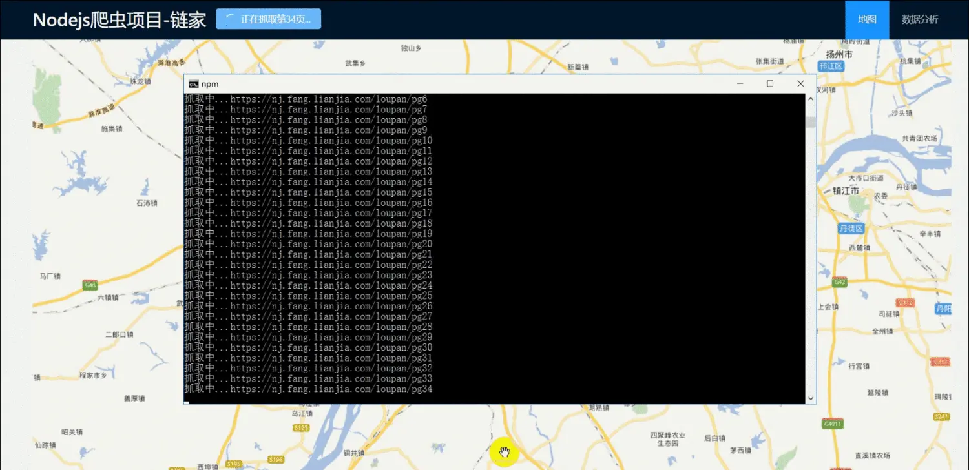Click the console line ending in pg34
The width and height of the screenshot is (969, 470).
308,389
